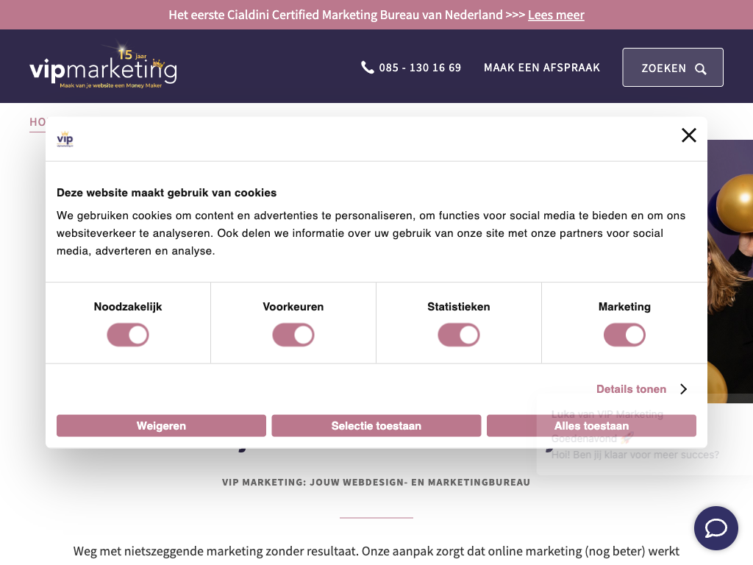Click the magnifying glass search icon

[701, 69]
